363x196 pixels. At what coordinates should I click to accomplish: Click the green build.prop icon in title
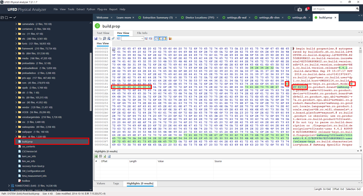[97, 26]
